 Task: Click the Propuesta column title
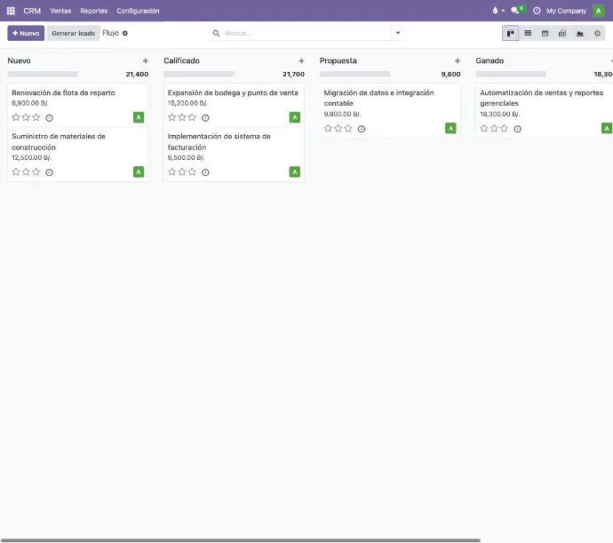[338, 60]
